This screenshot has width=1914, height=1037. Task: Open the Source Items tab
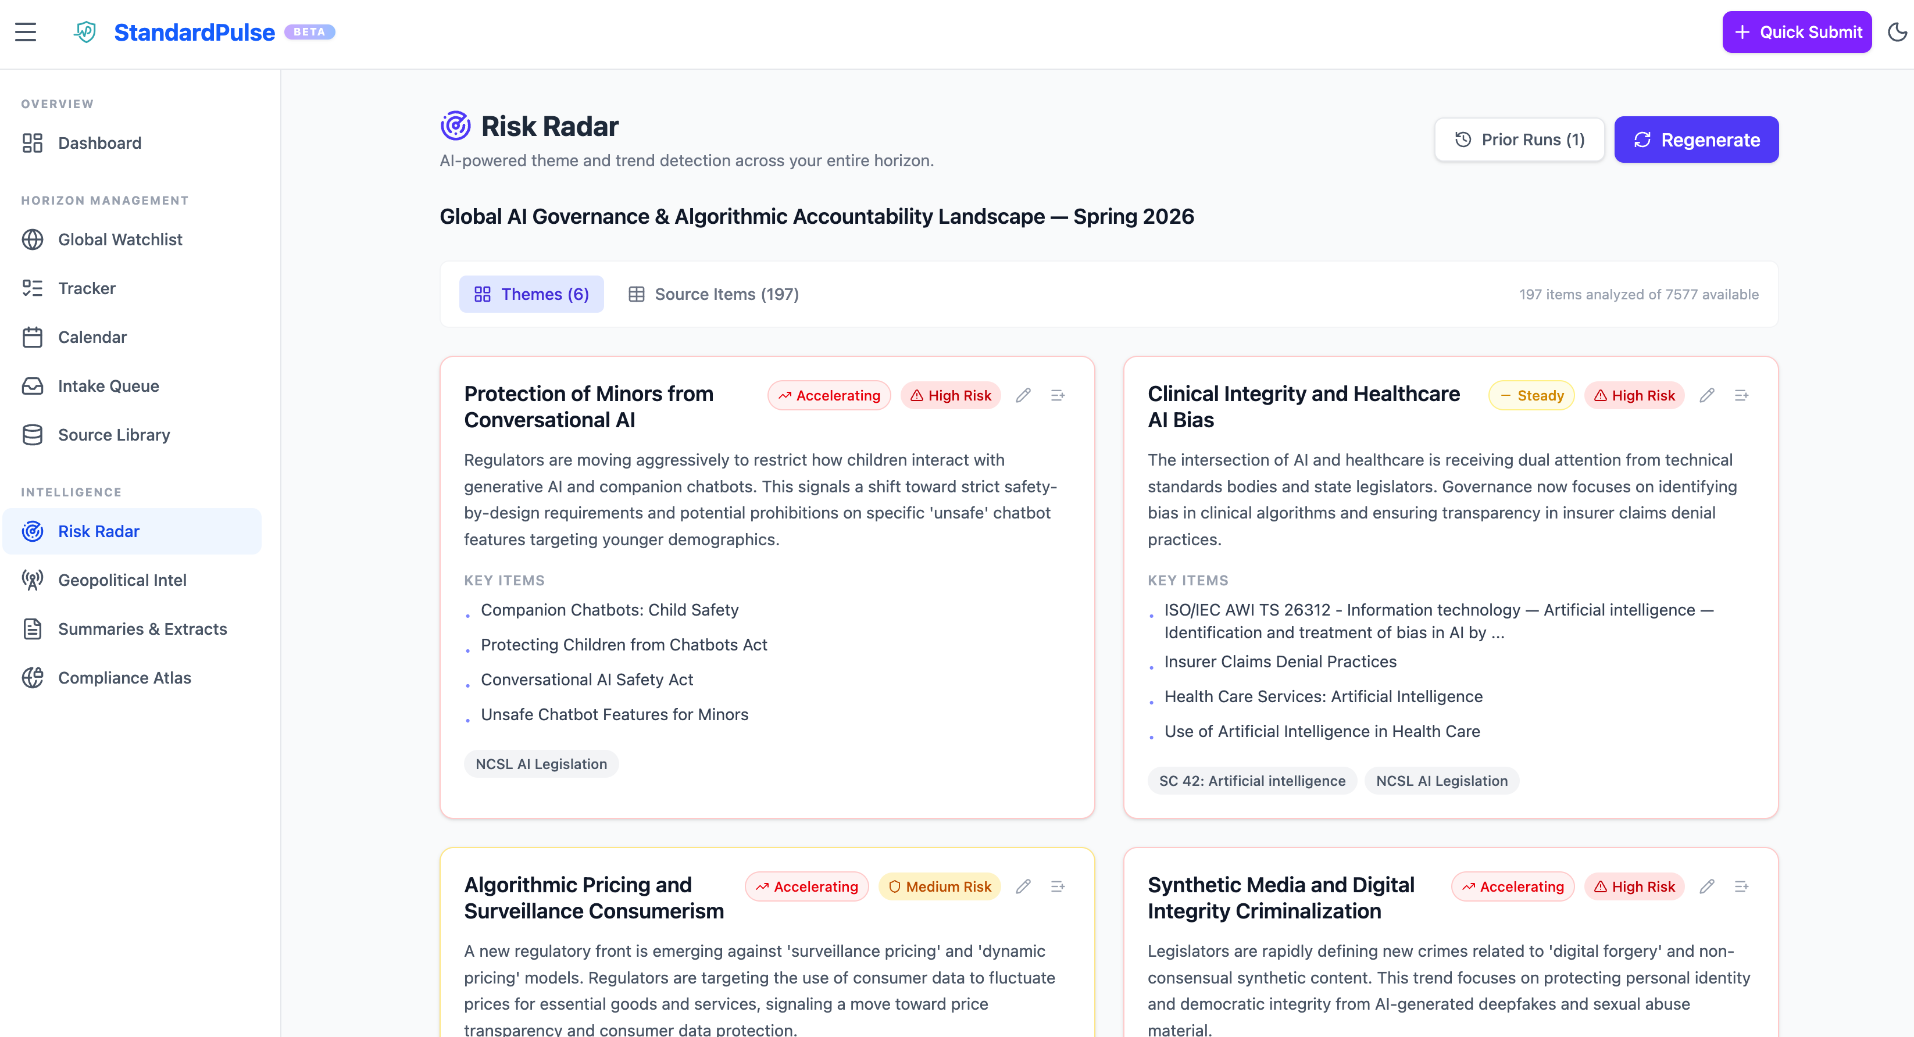[x=713, y=294]
